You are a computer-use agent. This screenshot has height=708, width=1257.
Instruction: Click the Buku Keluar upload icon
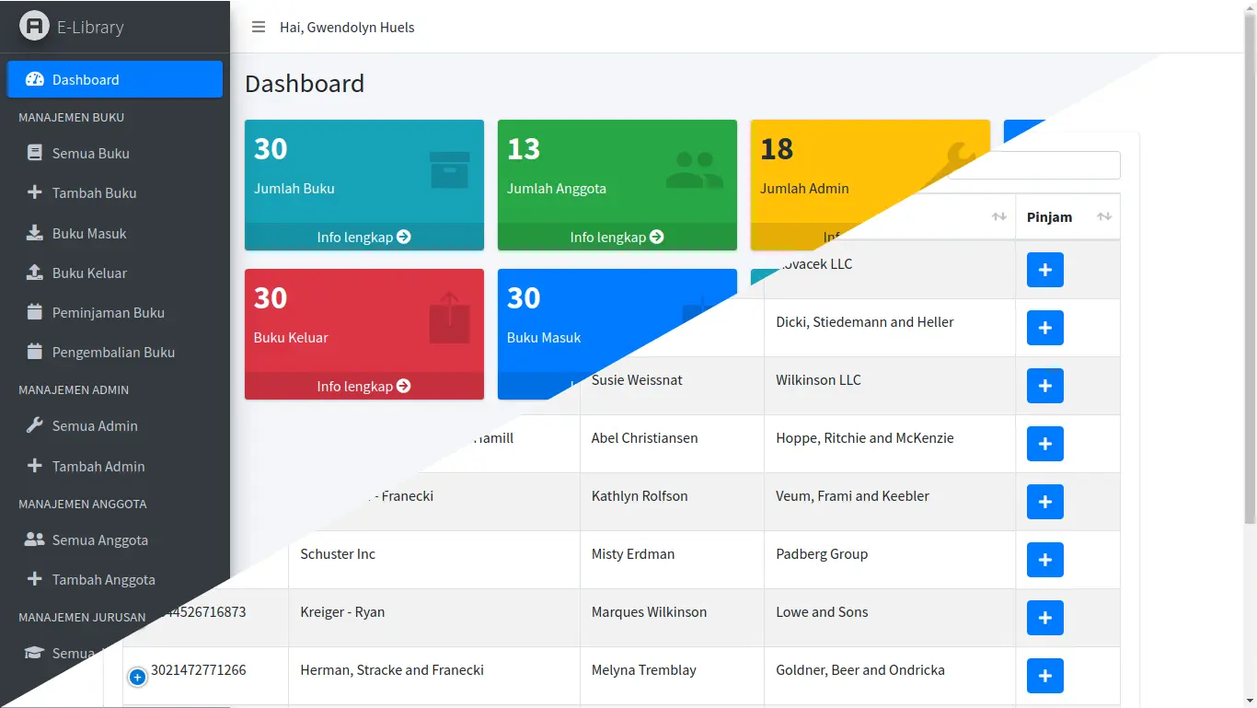(34, 273)
